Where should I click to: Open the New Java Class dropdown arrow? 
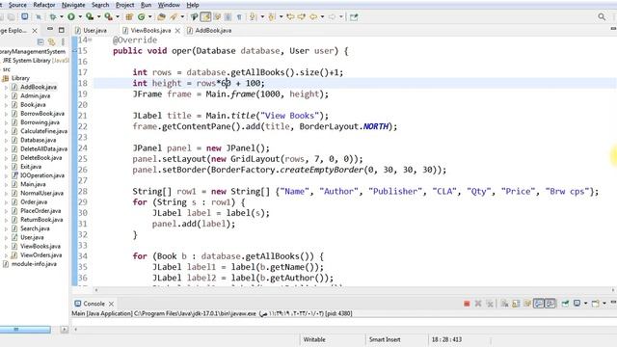(150, 17)
